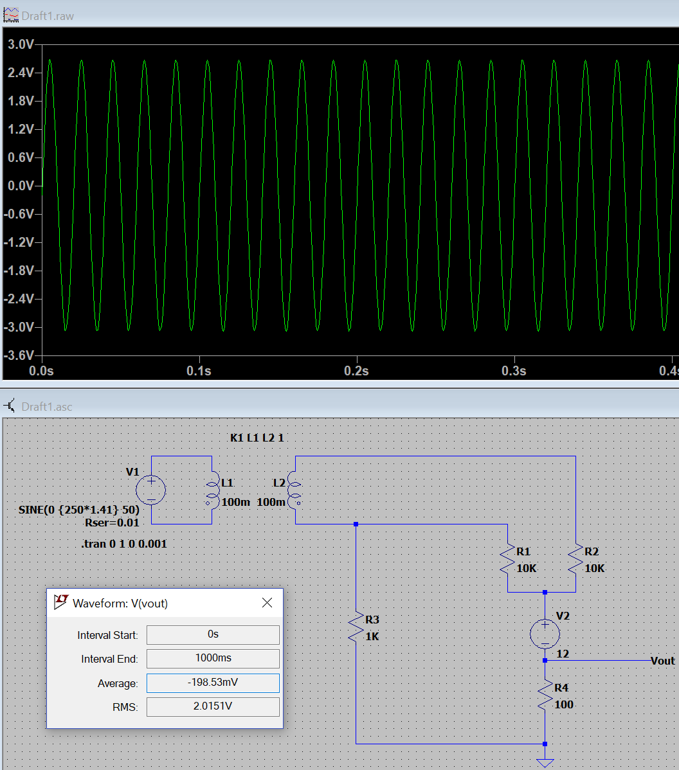Click the 0.0s time axis label
Screen dimensions: 679x770
[x=41, y=371]
